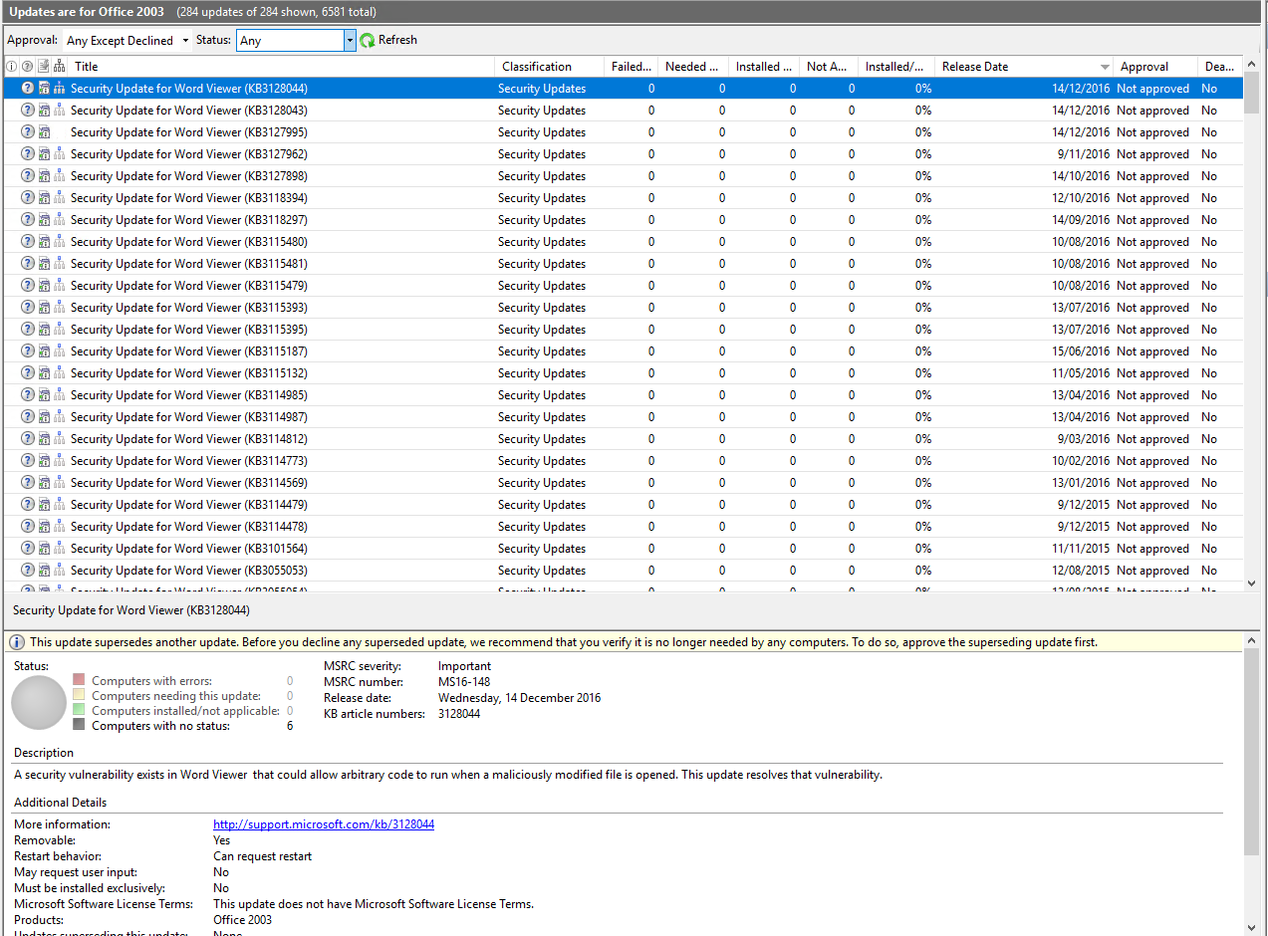Expand the Status filter combo box
The height and width of the screenshot is (936, 1268).
pyautogui.click(x=350, y=41)
